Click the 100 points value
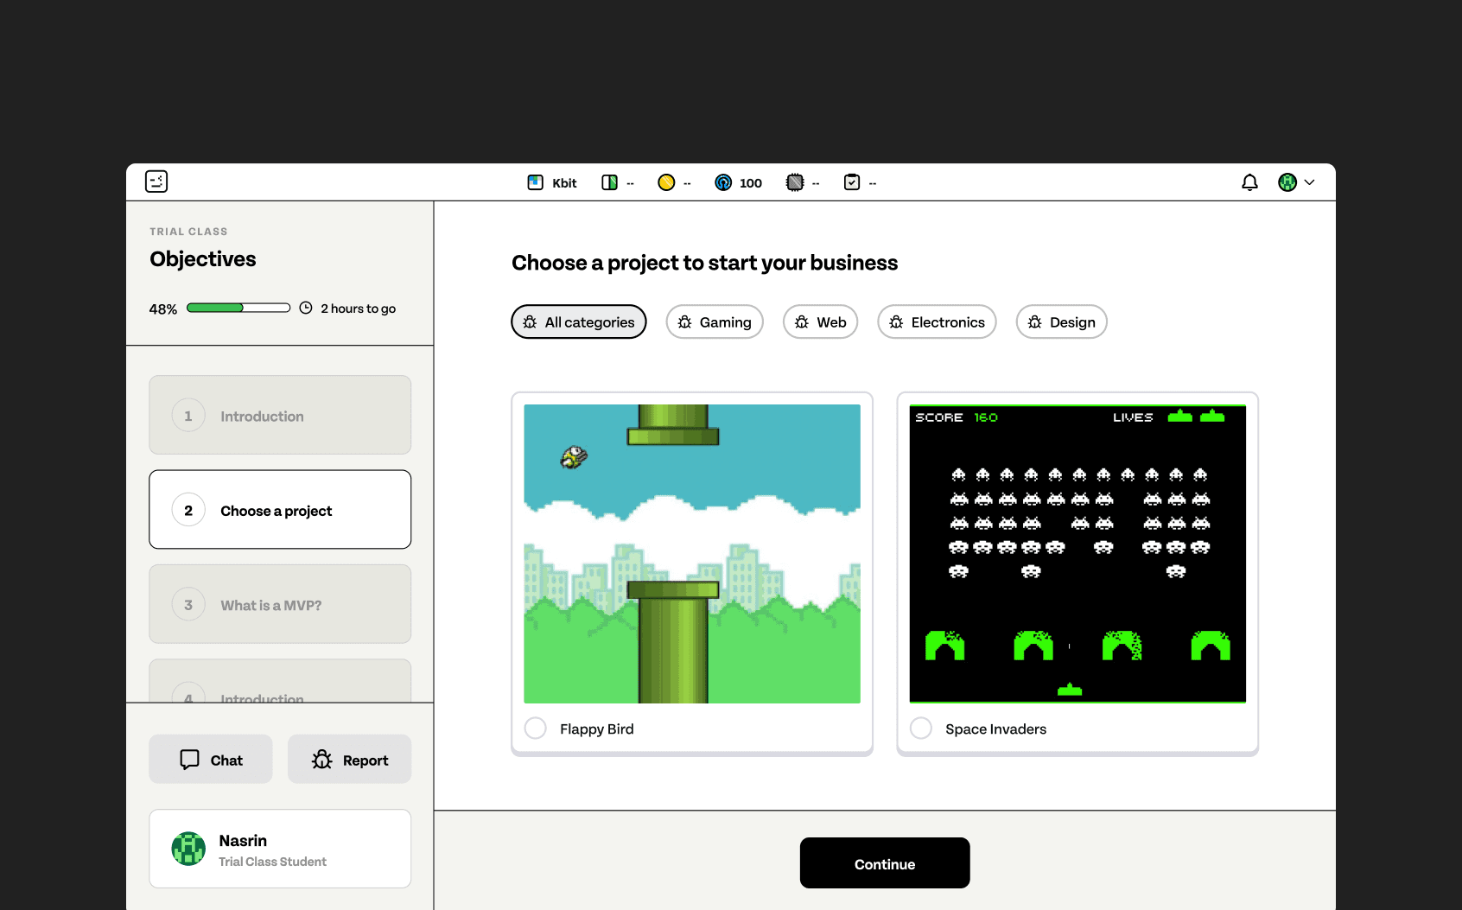 (x=751, y=183)
